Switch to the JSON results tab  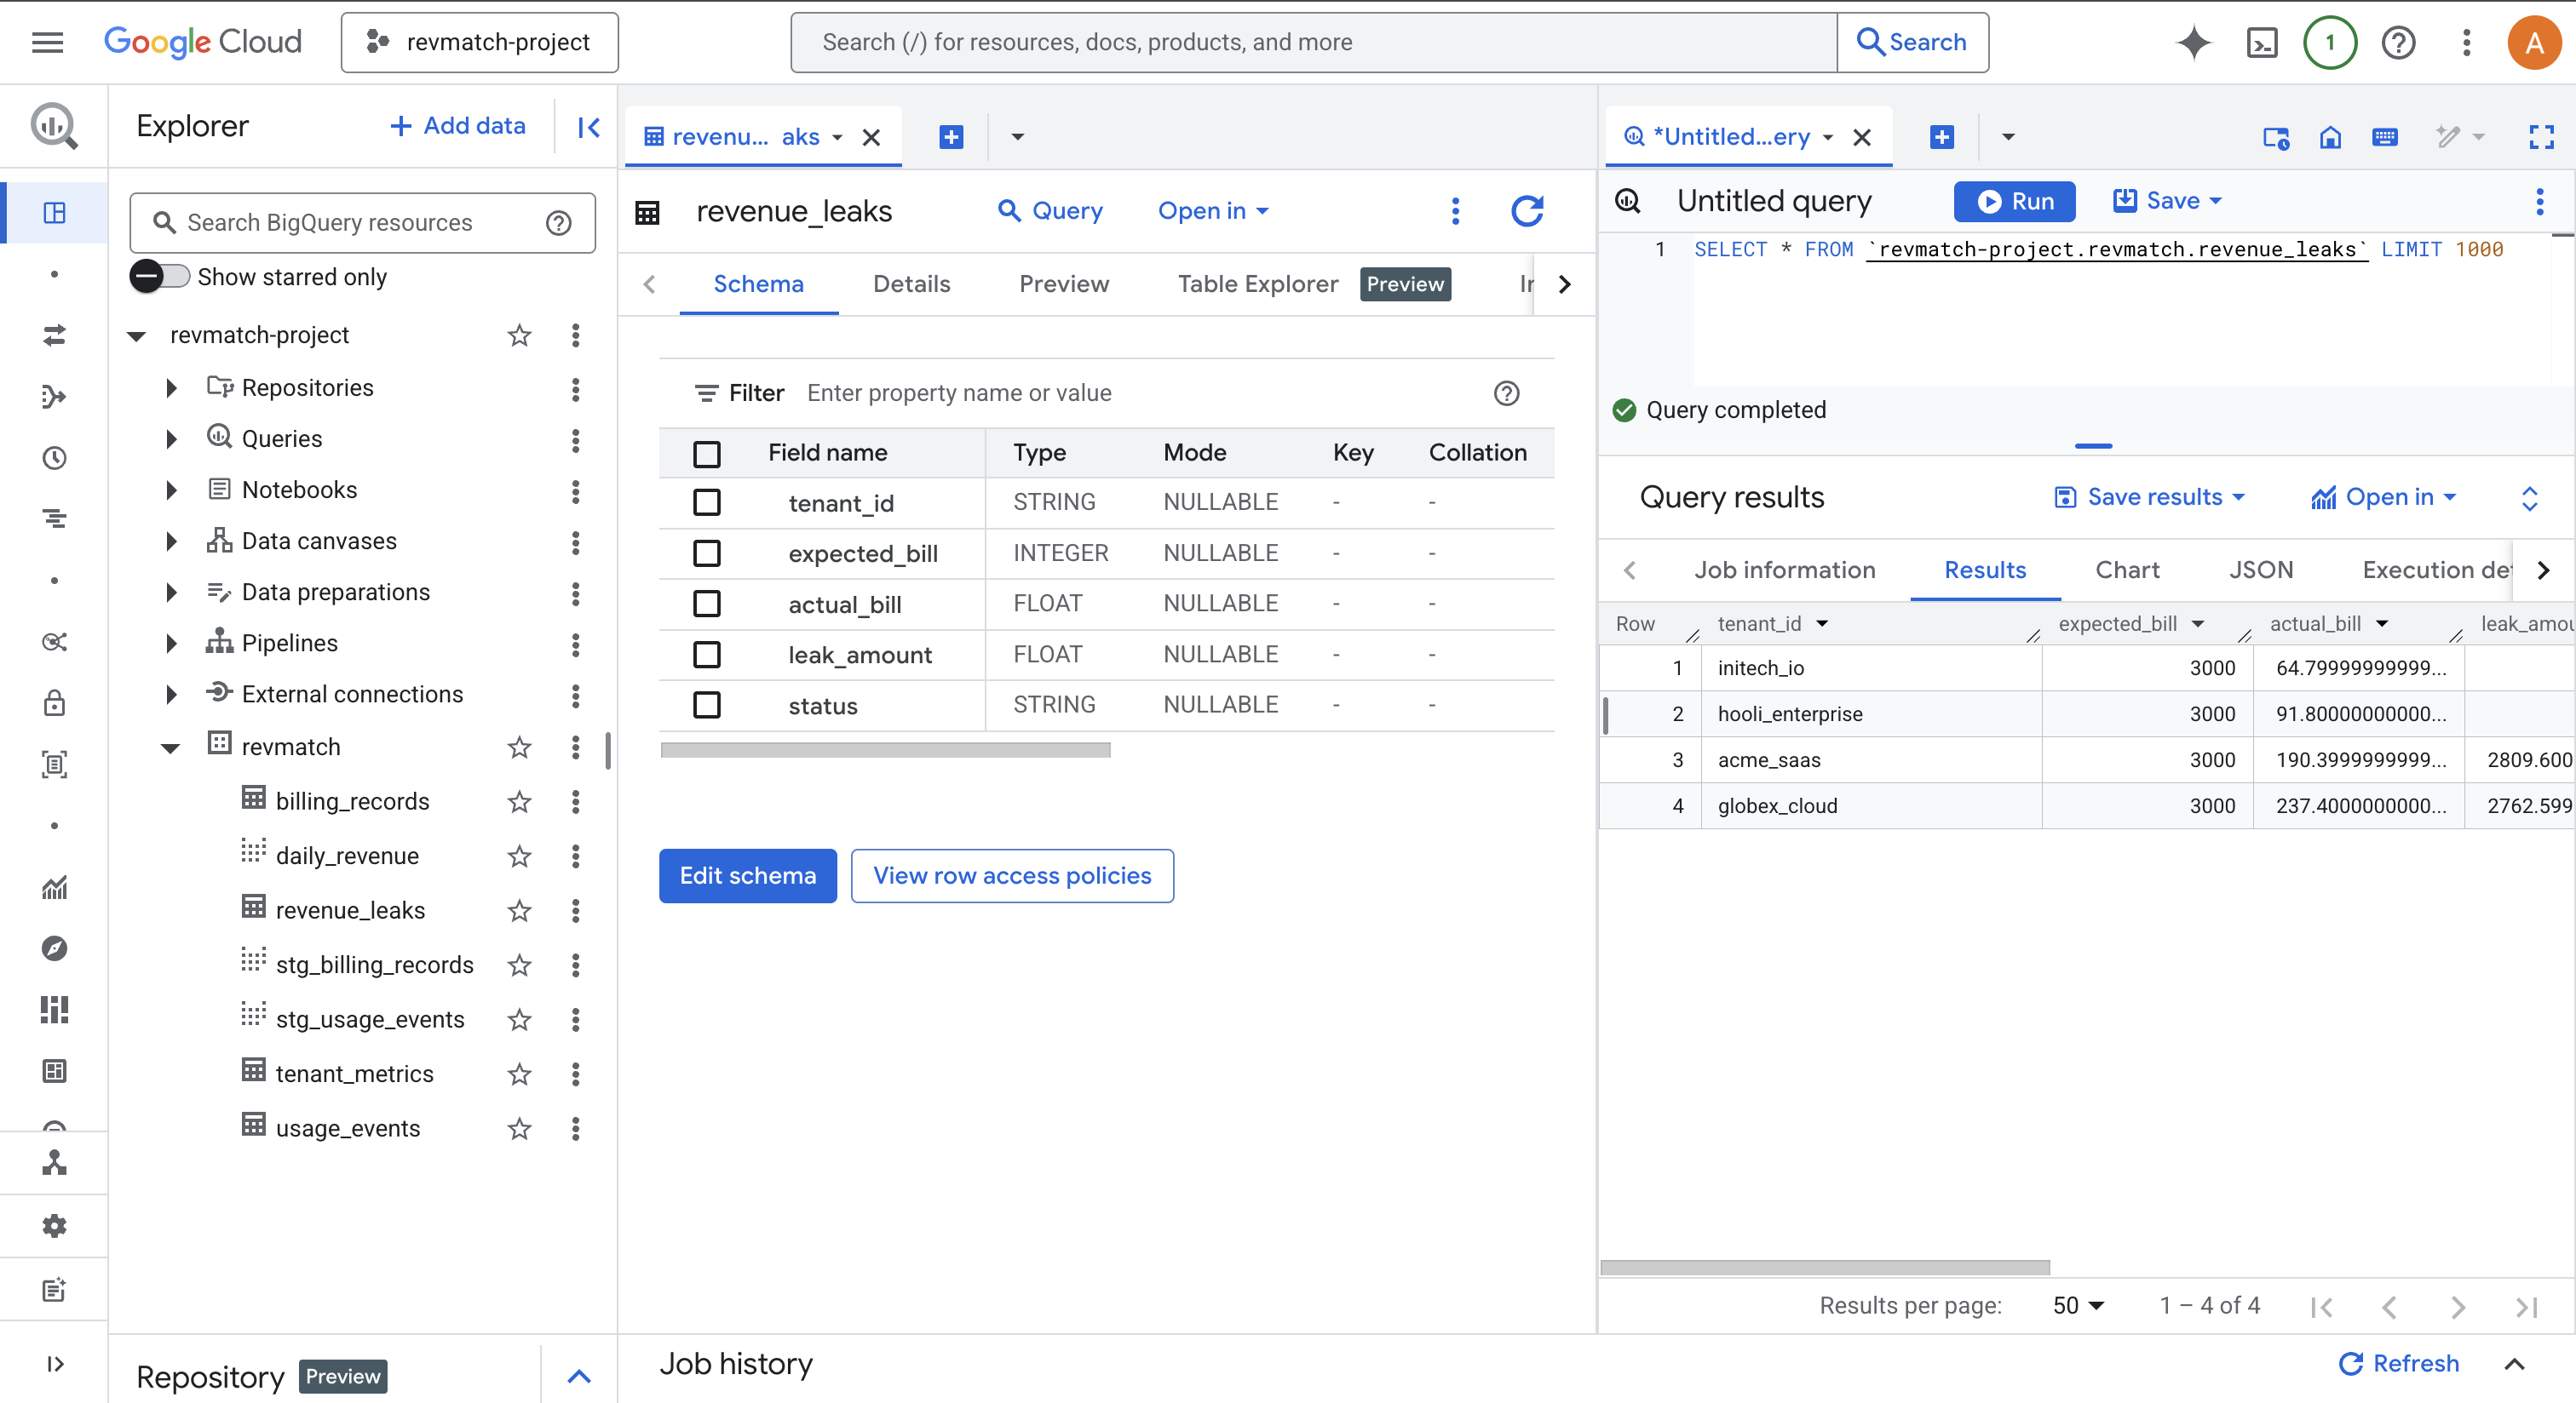(x=2260, y=570)
